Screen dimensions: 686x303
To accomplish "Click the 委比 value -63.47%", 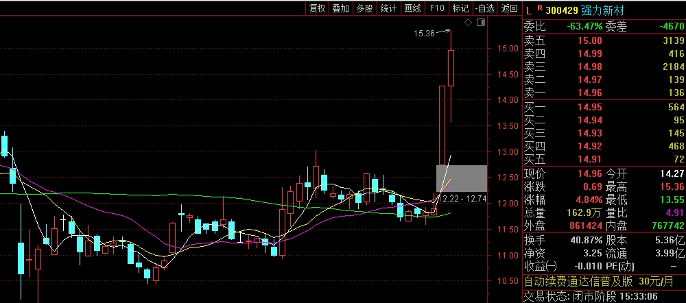I will 584,27.
